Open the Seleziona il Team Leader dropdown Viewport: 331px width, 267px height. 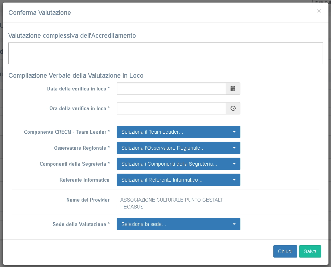click(178, 132)
